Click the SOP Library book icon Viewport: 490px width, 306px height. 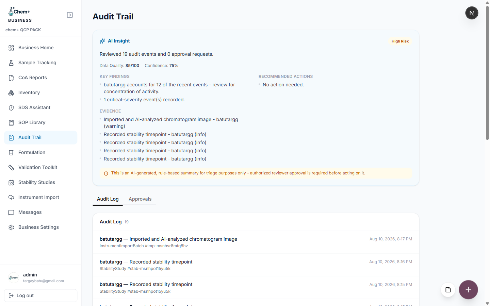point(11,123)
